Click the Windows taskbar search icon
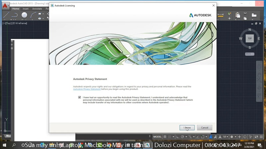The height and width of the screenshot is (149, 266). 14,145
